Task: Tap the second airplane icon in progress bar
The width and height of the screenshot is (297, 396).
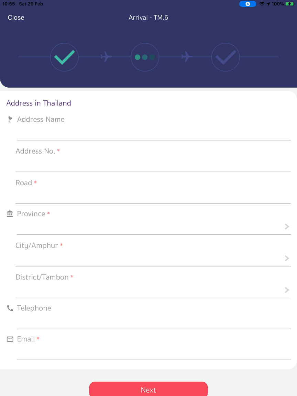Action: pyautogui.click(x=187, y=56)
